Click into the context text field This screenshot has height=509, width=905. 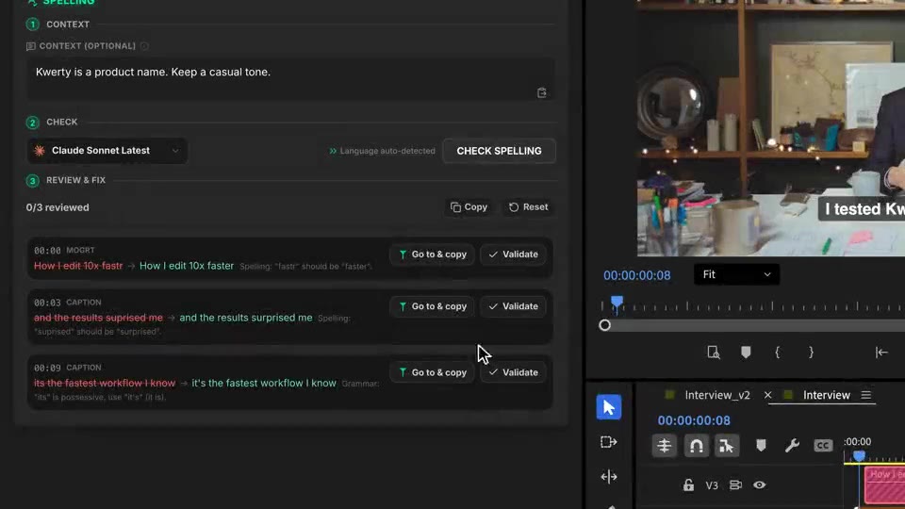(x=290, y=79)
